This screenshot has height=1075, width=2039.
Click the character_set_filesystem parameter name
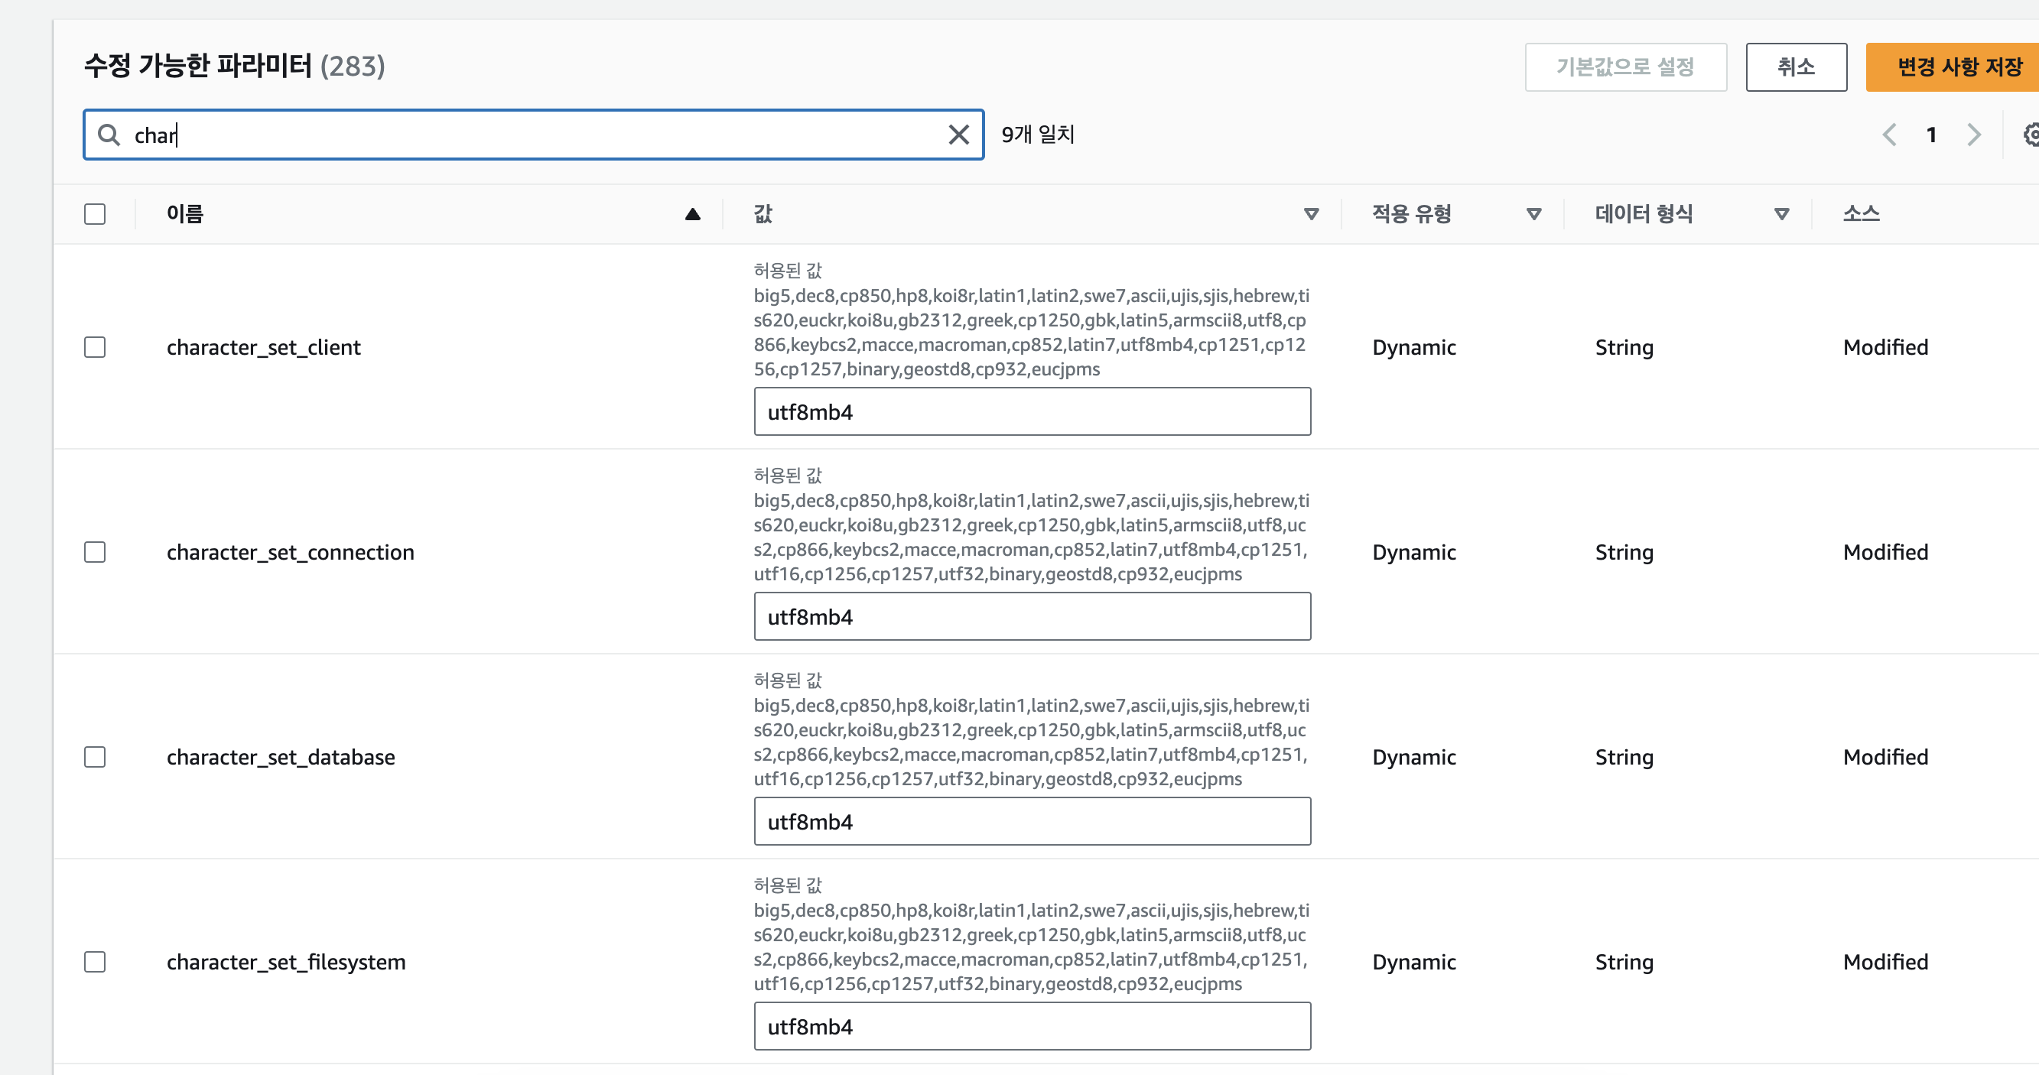pyautogui.click(x=286, y=962)
